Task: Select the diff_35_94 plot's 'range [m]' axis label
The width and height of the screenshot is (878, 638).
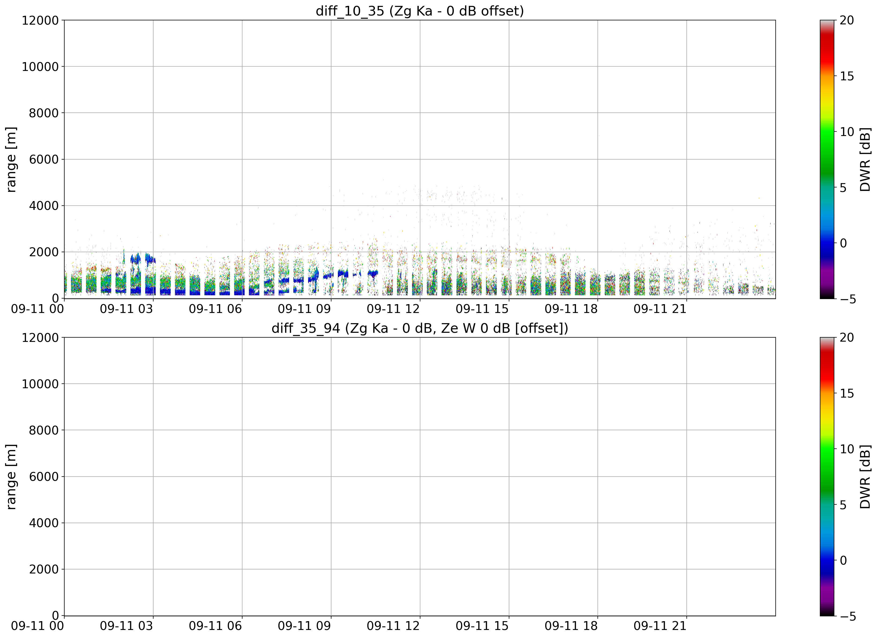Action: point(11,476)
